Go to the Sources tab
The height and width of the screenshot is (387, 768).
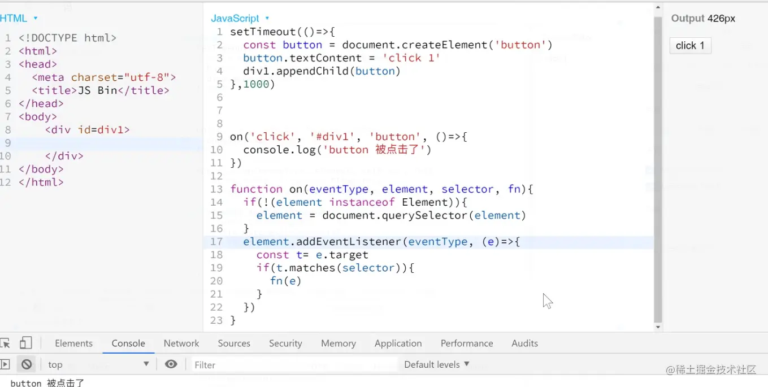click(234, 343)
